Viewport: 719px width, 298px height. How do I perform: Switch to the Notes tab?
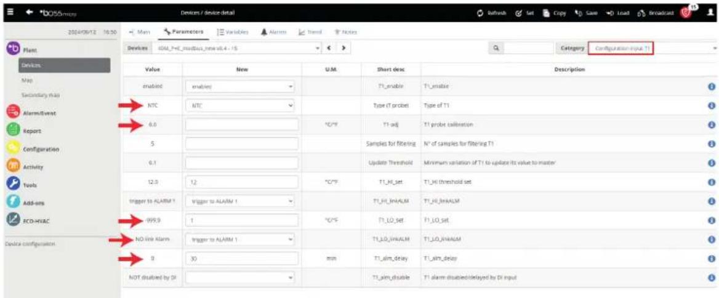(346, 32)
